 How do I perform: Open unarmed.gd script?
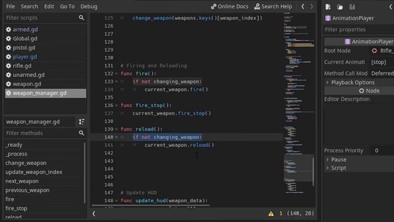point(29,75)
